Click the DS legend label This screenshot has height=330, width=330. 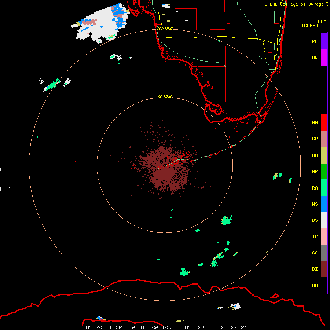[x=315, y=220]
